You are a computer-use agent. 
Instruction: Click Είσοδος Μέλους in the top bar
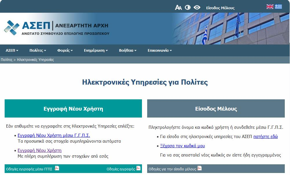click(220, 8)
